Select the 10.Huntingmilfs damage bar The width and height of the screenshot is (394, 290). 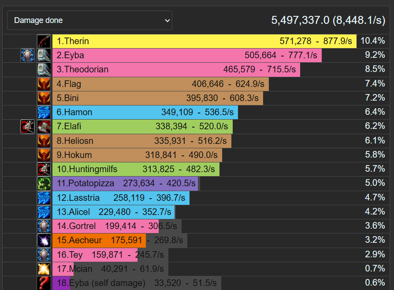tap(136, 169)
